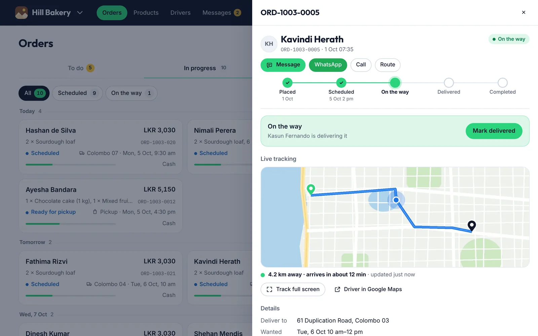Click the Hill Bakery logo icon

pos(22,13)
